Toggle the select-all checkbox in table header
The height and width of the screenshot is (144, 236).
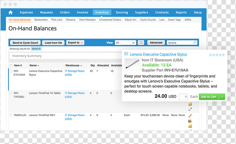point(11,66)
